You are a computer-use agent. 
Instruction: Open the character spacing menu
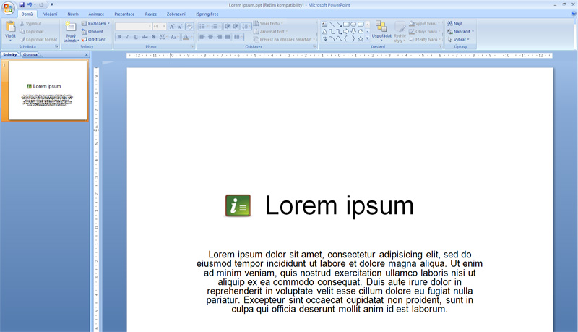click(x=163, y=37)
